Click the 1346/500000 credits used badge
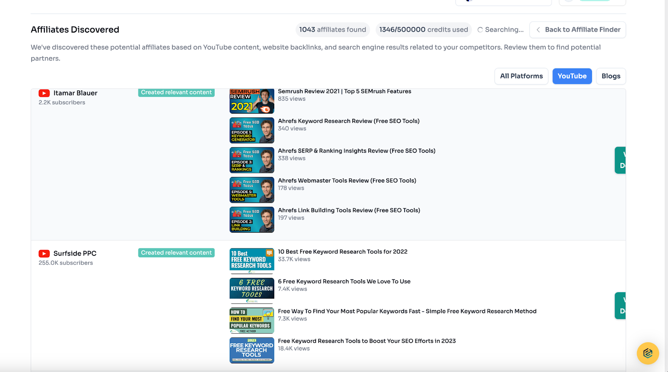Screen dimensions: 668x372 pyautogui.click(x=423, y=30)
